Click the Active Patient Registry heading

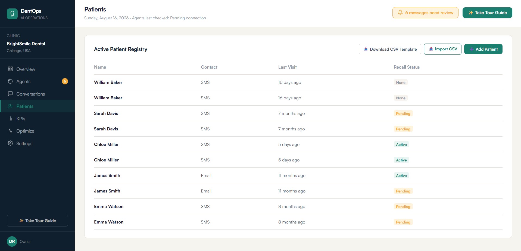pyautogui.click(x=121, y=49)
